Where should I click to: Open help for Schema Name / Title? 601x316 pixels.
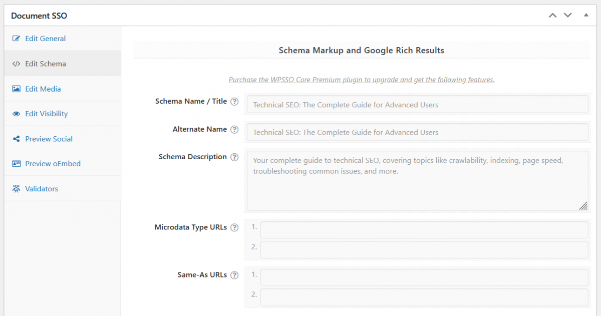click(x=234, y=101)
